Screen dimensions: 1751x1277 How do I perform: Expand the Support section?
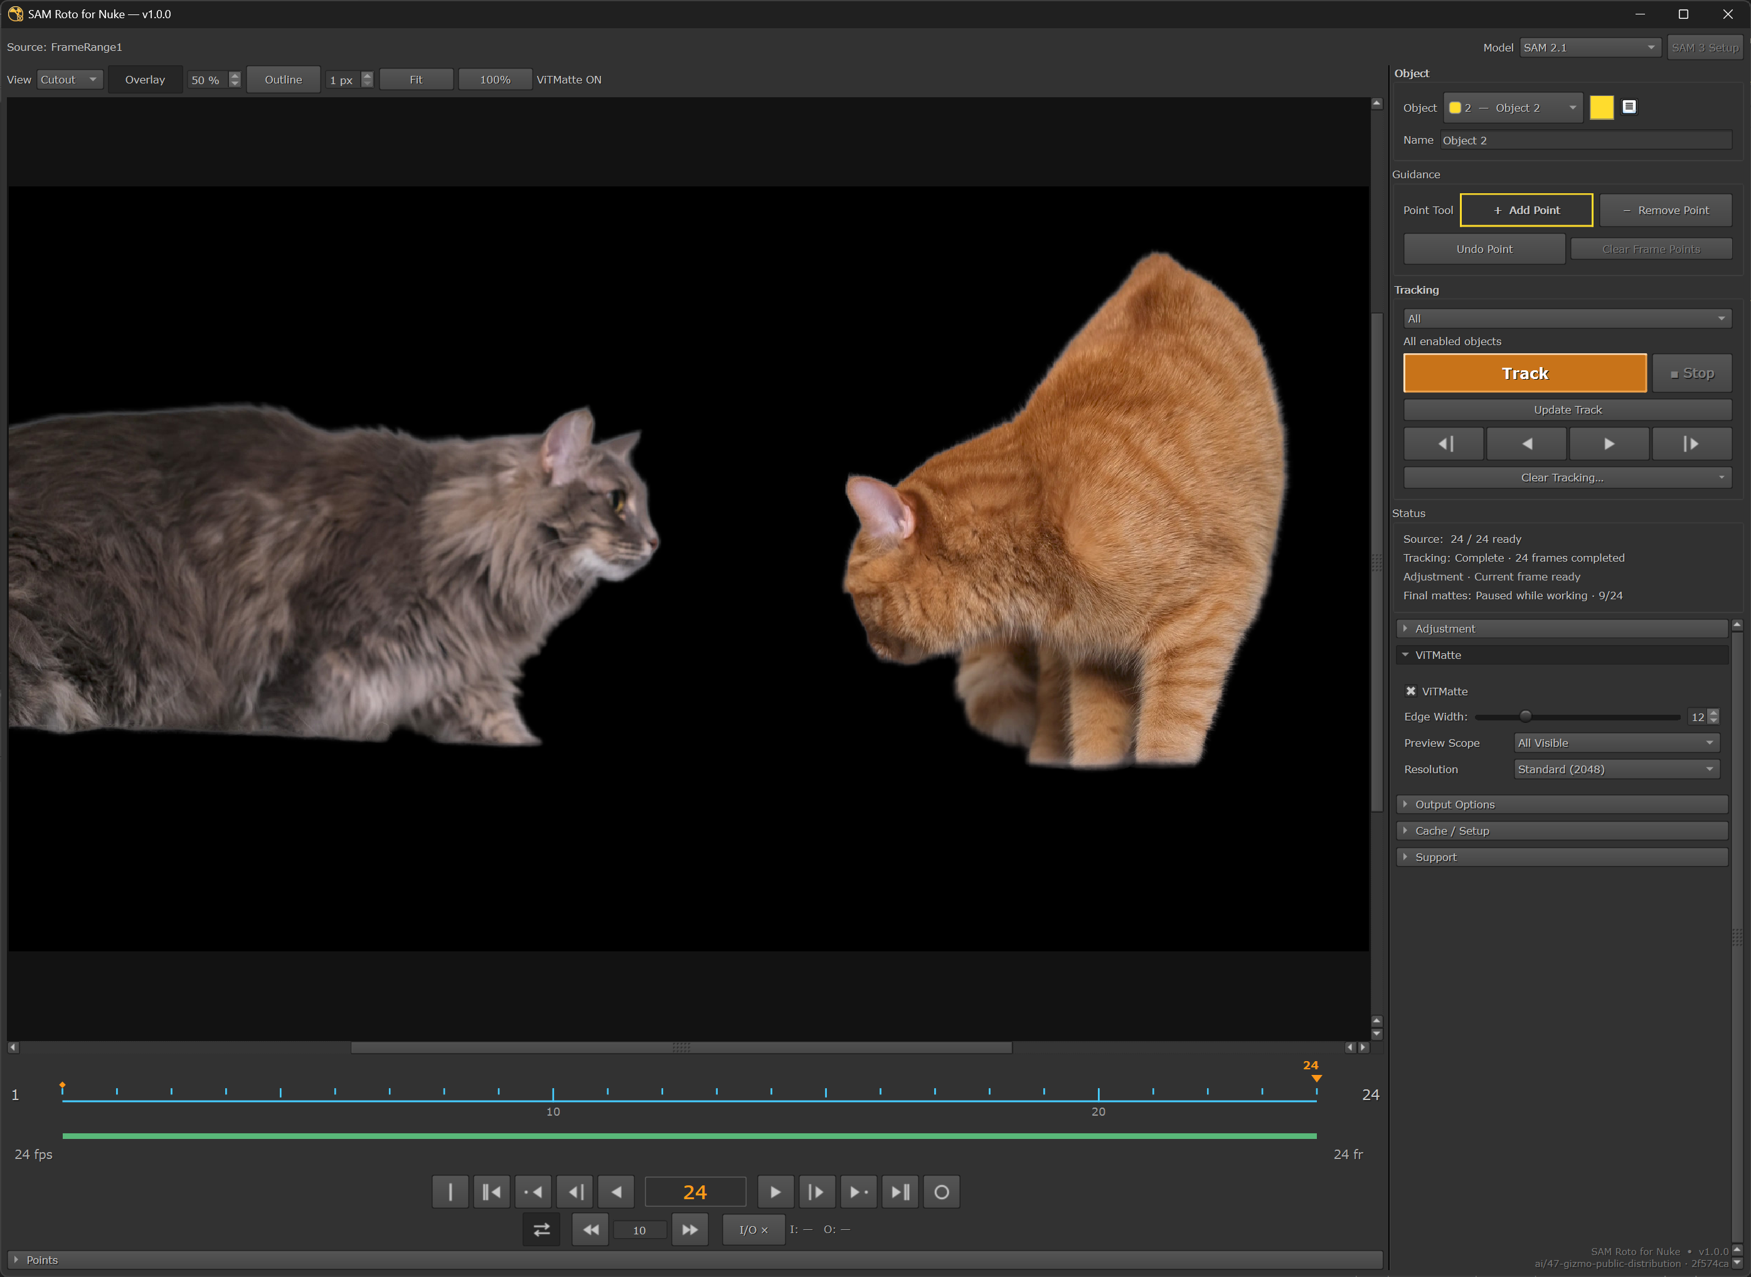coord(1562,857)
